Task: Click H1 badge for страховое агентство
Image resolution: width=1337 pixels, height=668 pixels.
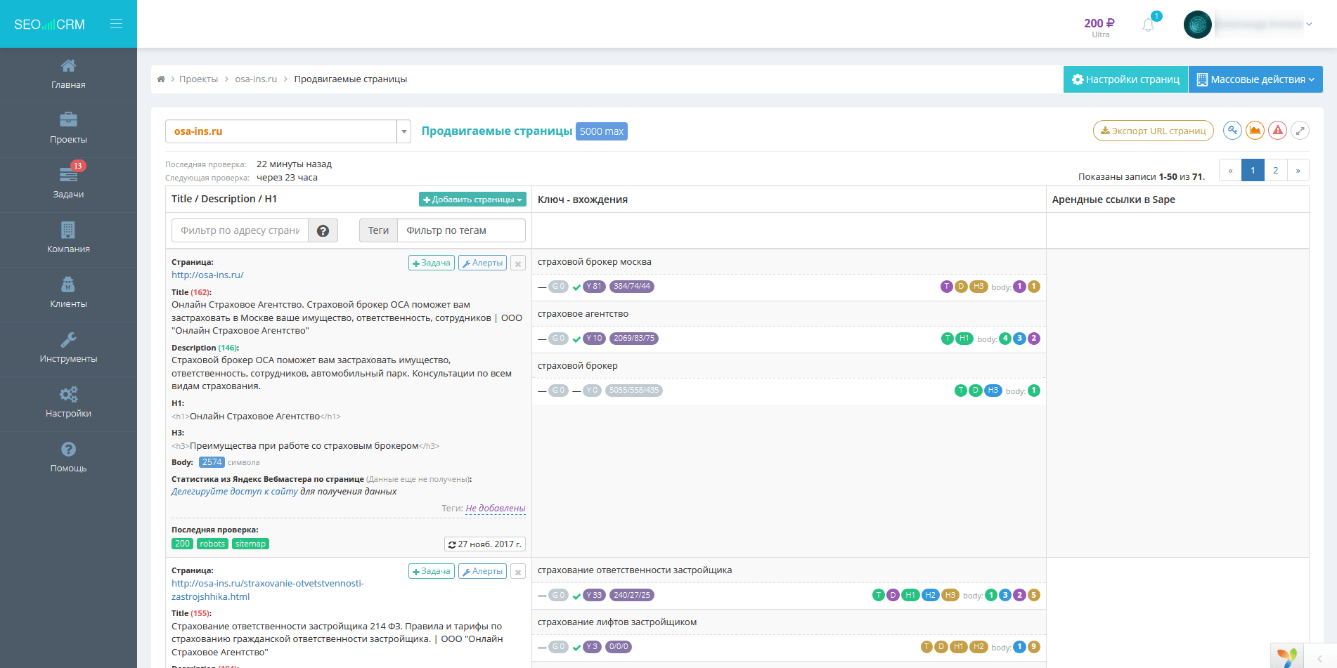Action: tap(964, 339)
